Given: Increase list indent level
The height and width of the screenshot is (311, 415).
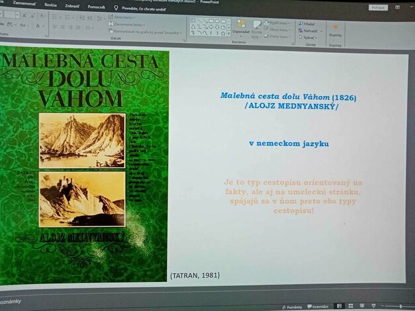Looking at the screenshot, I should (90, 19).
